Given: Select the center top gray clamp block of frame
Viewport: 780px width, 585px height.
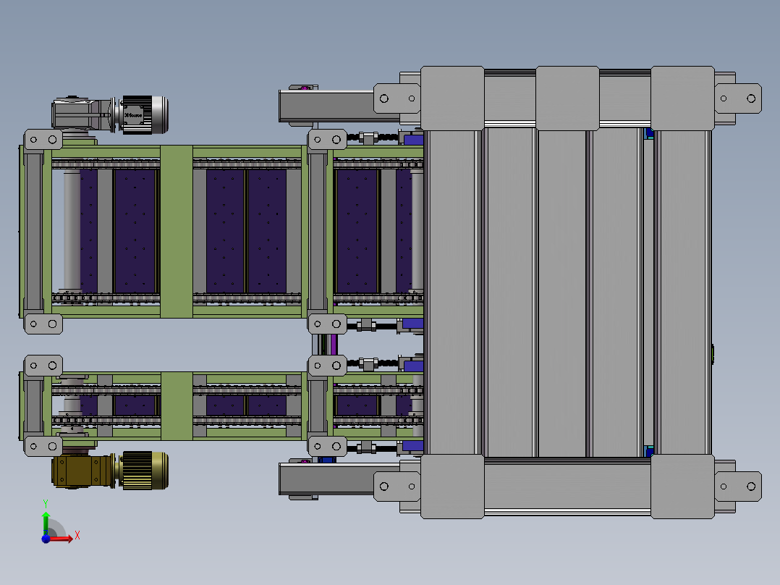Looking at the screenshot, I should (x=567, y=98).
